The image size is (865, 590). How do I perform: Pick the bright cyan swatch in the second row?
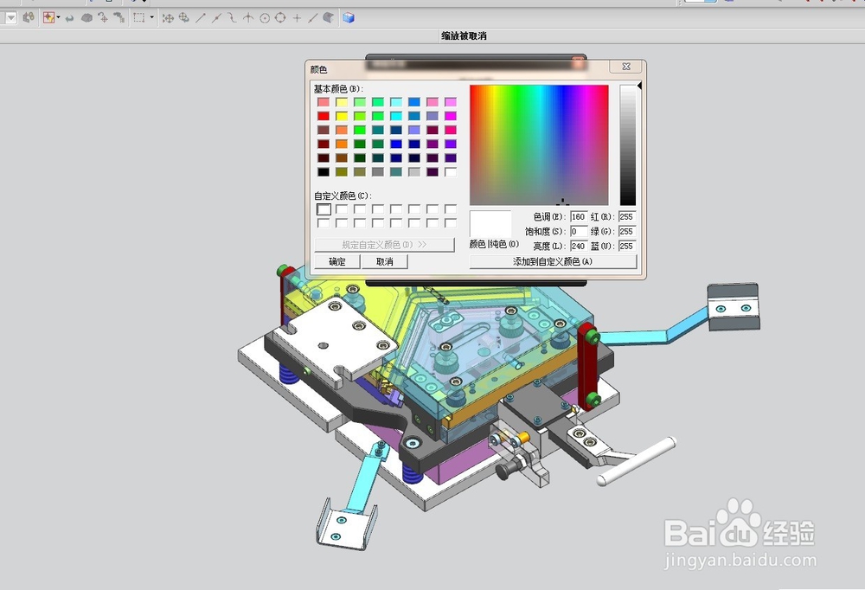point(396,116)
